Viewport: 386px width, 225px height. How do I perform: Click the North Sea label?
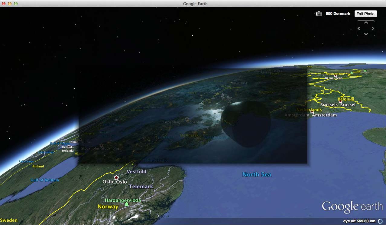click(x=257, y=174)
